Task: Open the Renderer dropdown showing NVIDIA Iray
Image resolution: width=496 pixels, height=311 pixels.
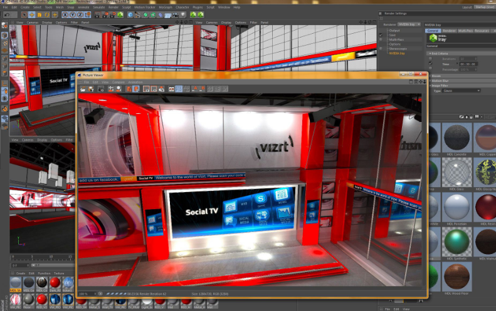Action: point(409,24)
